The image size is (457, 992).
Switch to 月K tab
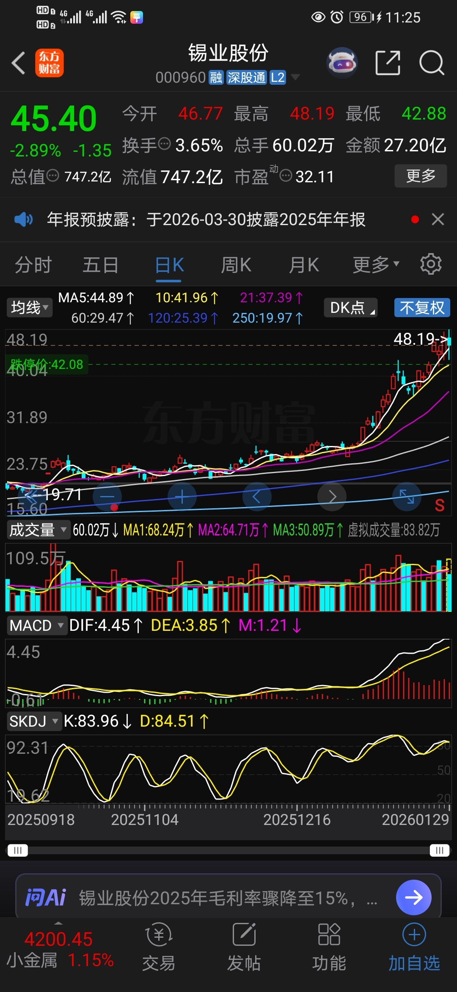[304, 265]
